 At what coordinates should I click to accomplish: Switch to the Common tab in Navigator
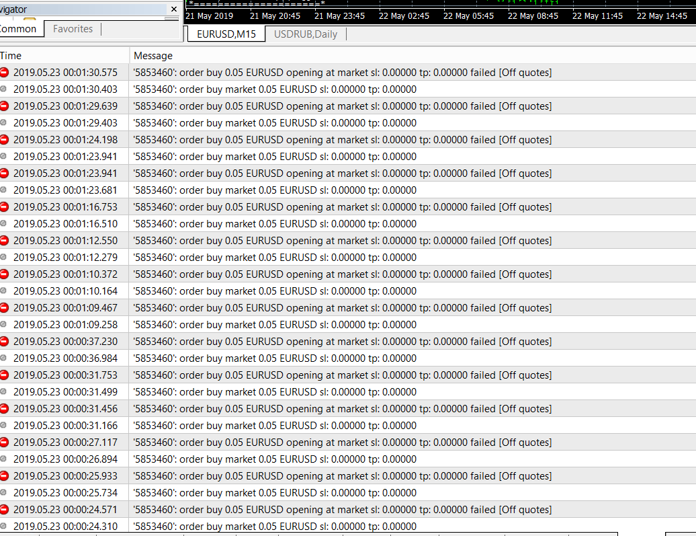(21, 29)
